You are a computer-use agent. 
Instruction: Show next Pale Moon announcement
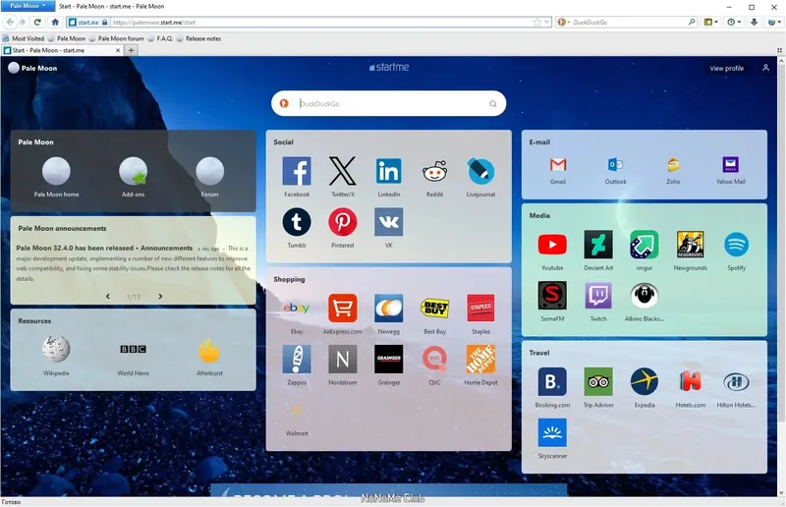point(160,297)
